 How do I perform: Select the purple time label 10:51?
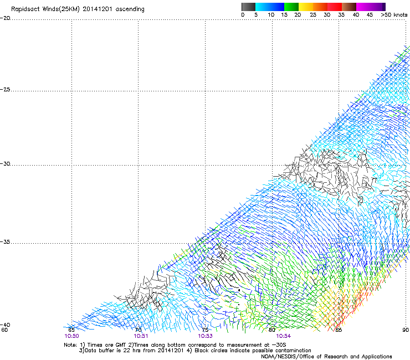(x=141, y=336)
